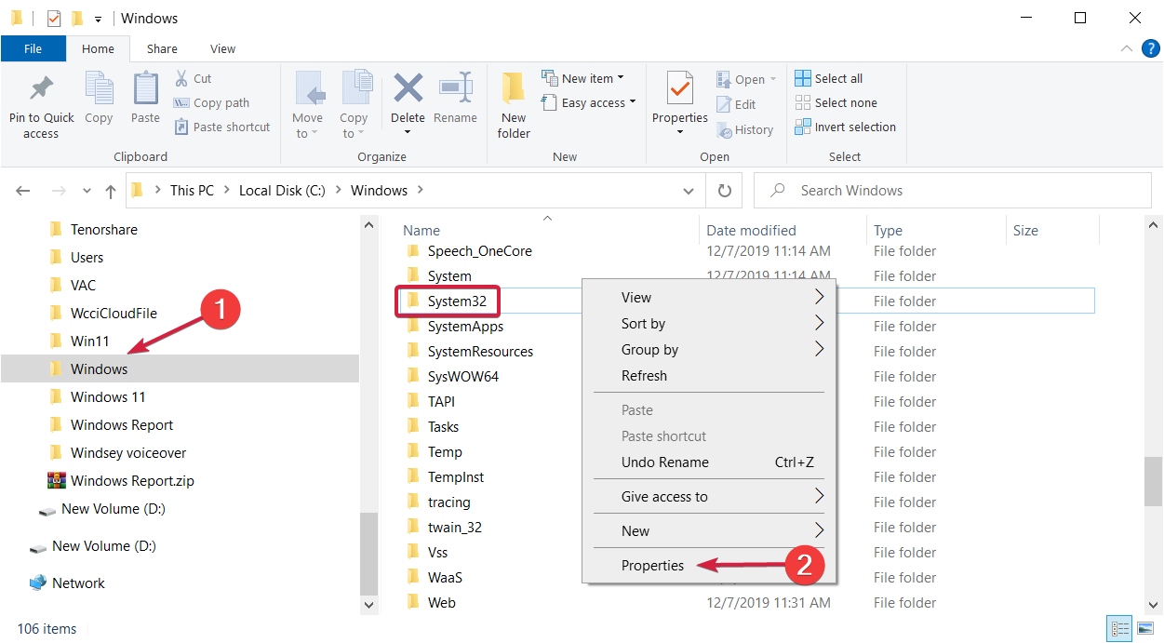Click Select all in the ribbon
This screenshot has width=1164, height=643.
tap(829, 78)
